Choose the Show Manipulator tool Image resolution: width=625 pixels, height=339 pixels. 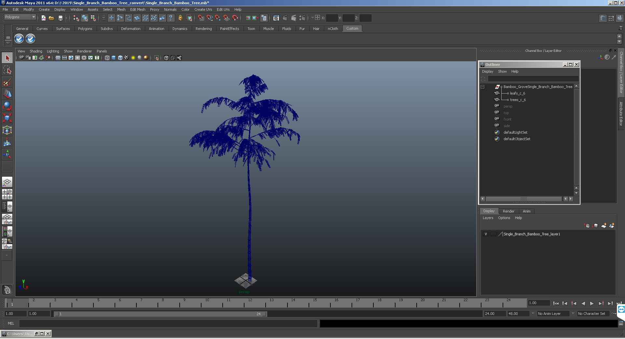pos(7,154)
